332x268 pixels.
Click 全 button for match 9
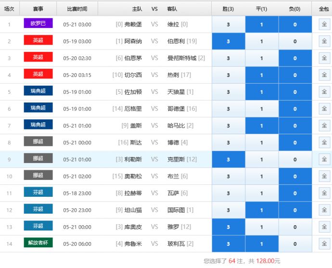(324, 159)
